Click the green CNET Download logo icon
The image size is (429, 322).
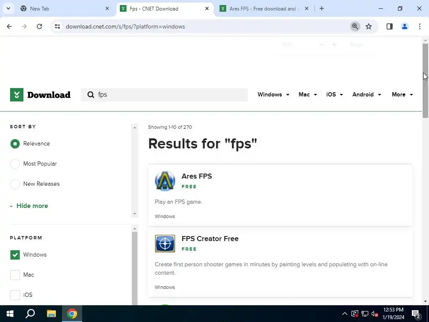click(17, 95)
